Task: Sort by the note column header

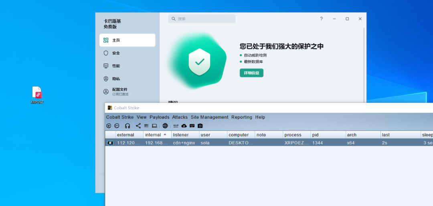Action: click(269, 135)
